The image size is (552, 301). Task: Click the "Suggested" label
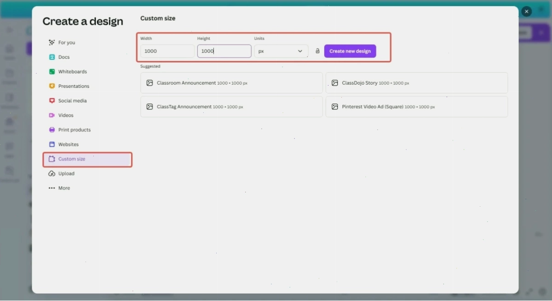tap(150, 66)
